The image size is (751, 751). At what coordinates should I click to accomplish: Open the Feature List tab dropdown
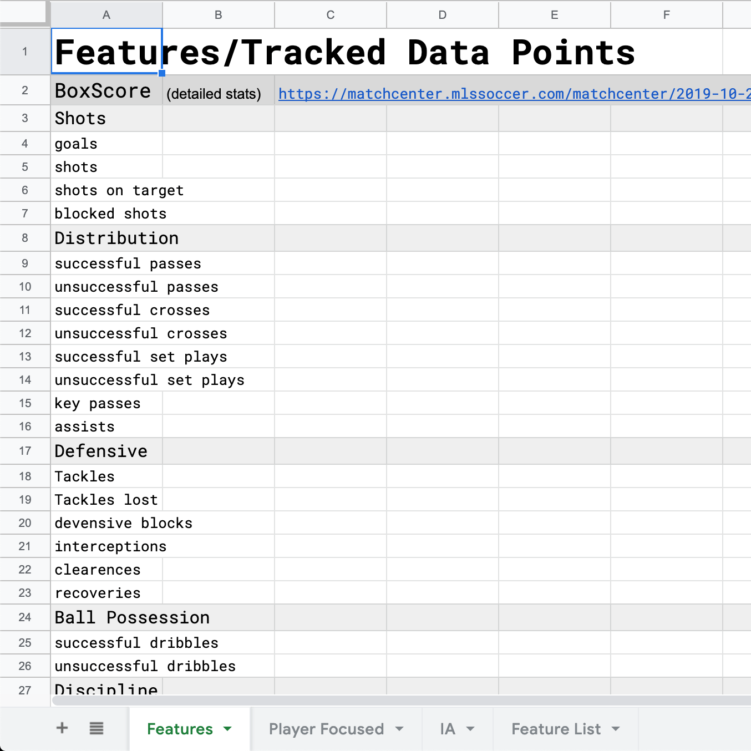coord(616,729)
